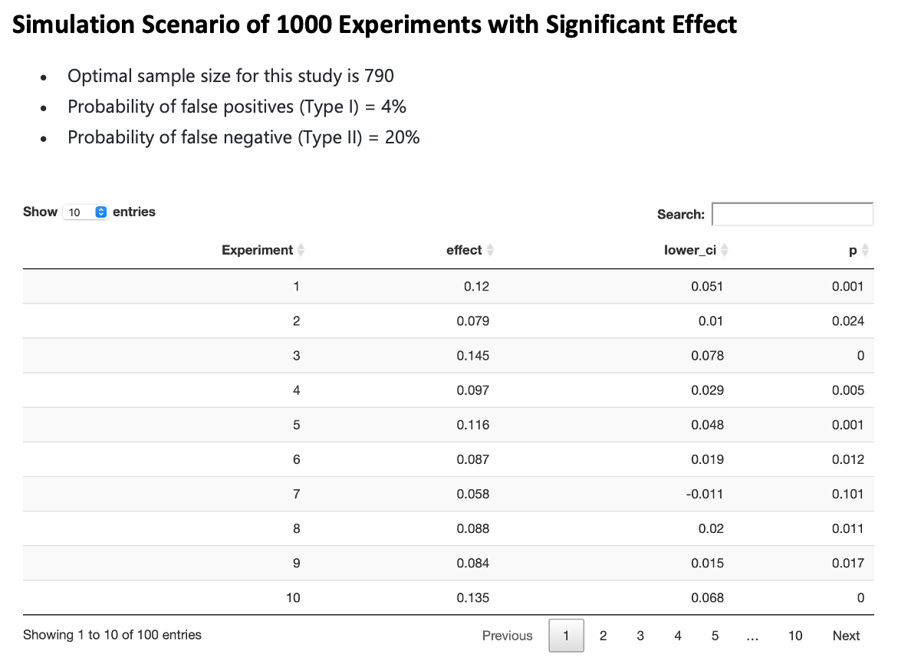Sort by the effect column arrows
The image size is (898, 661).
(490, 250)
